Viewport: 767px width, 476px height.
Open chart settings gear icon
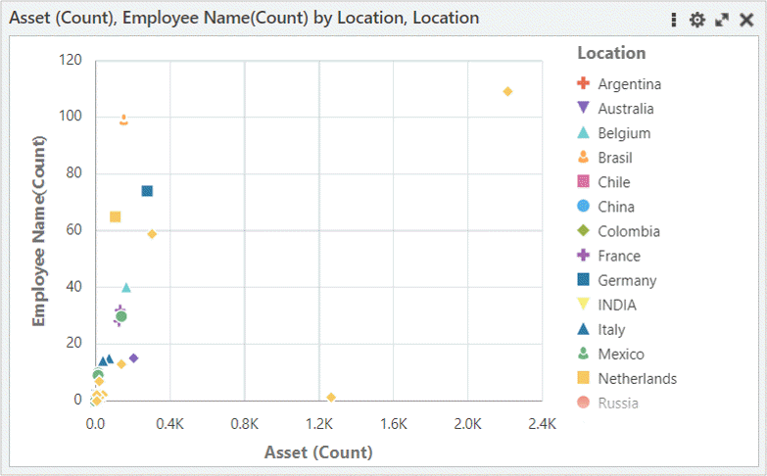697,20
